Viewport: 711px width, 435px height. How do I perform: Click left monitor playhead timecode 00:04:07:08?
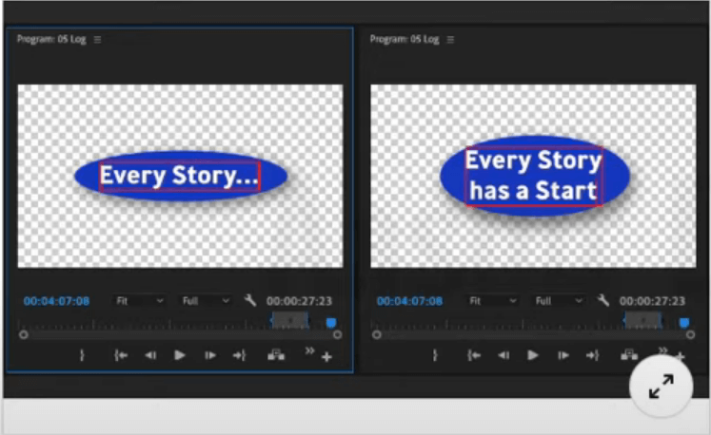point(57,301)
